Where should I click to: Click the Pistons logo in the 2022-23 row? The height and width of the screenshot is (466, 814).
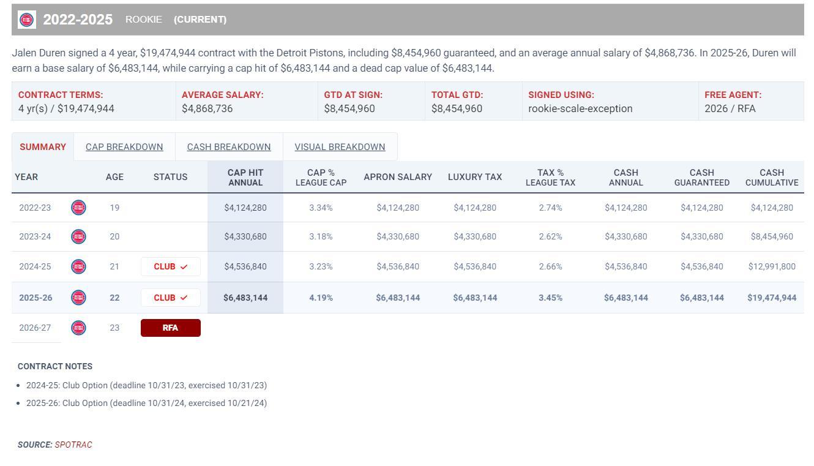tap(78, 208)
